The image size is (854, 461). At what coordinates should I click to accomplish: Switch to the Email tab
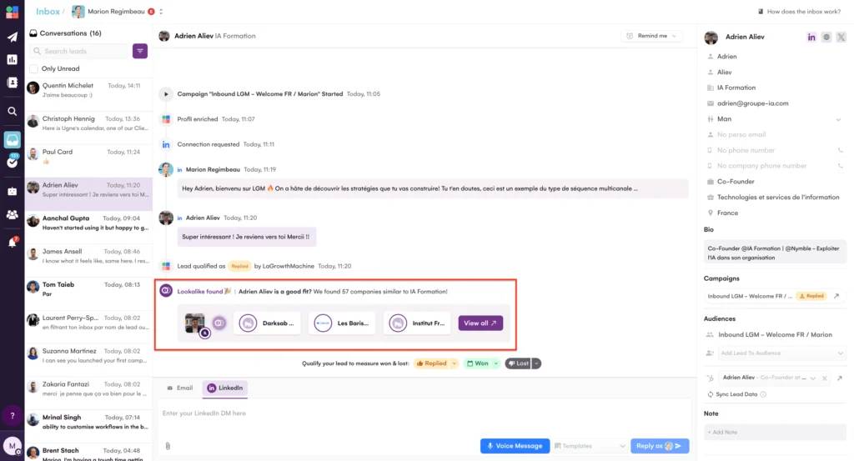click(x=180, y=388)
